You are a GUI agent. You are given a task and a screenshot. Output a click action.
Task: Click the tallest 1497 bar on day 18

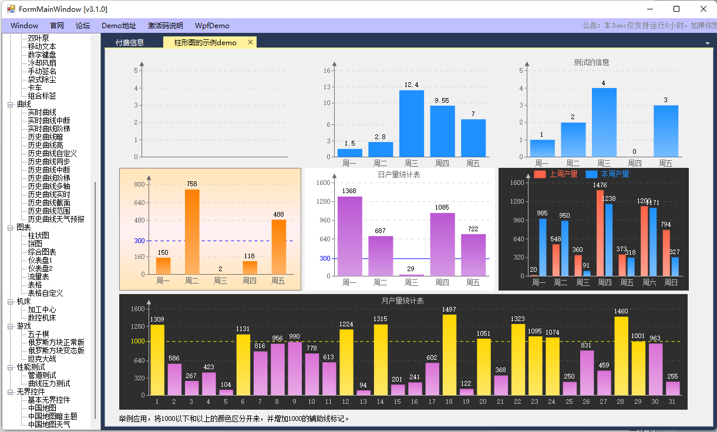point(449,355)
